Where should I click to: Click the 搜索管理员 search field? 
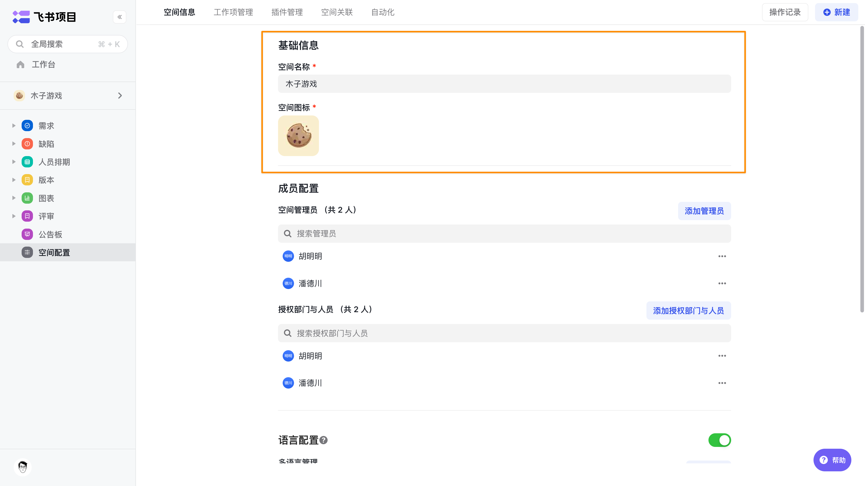point(504,233)
